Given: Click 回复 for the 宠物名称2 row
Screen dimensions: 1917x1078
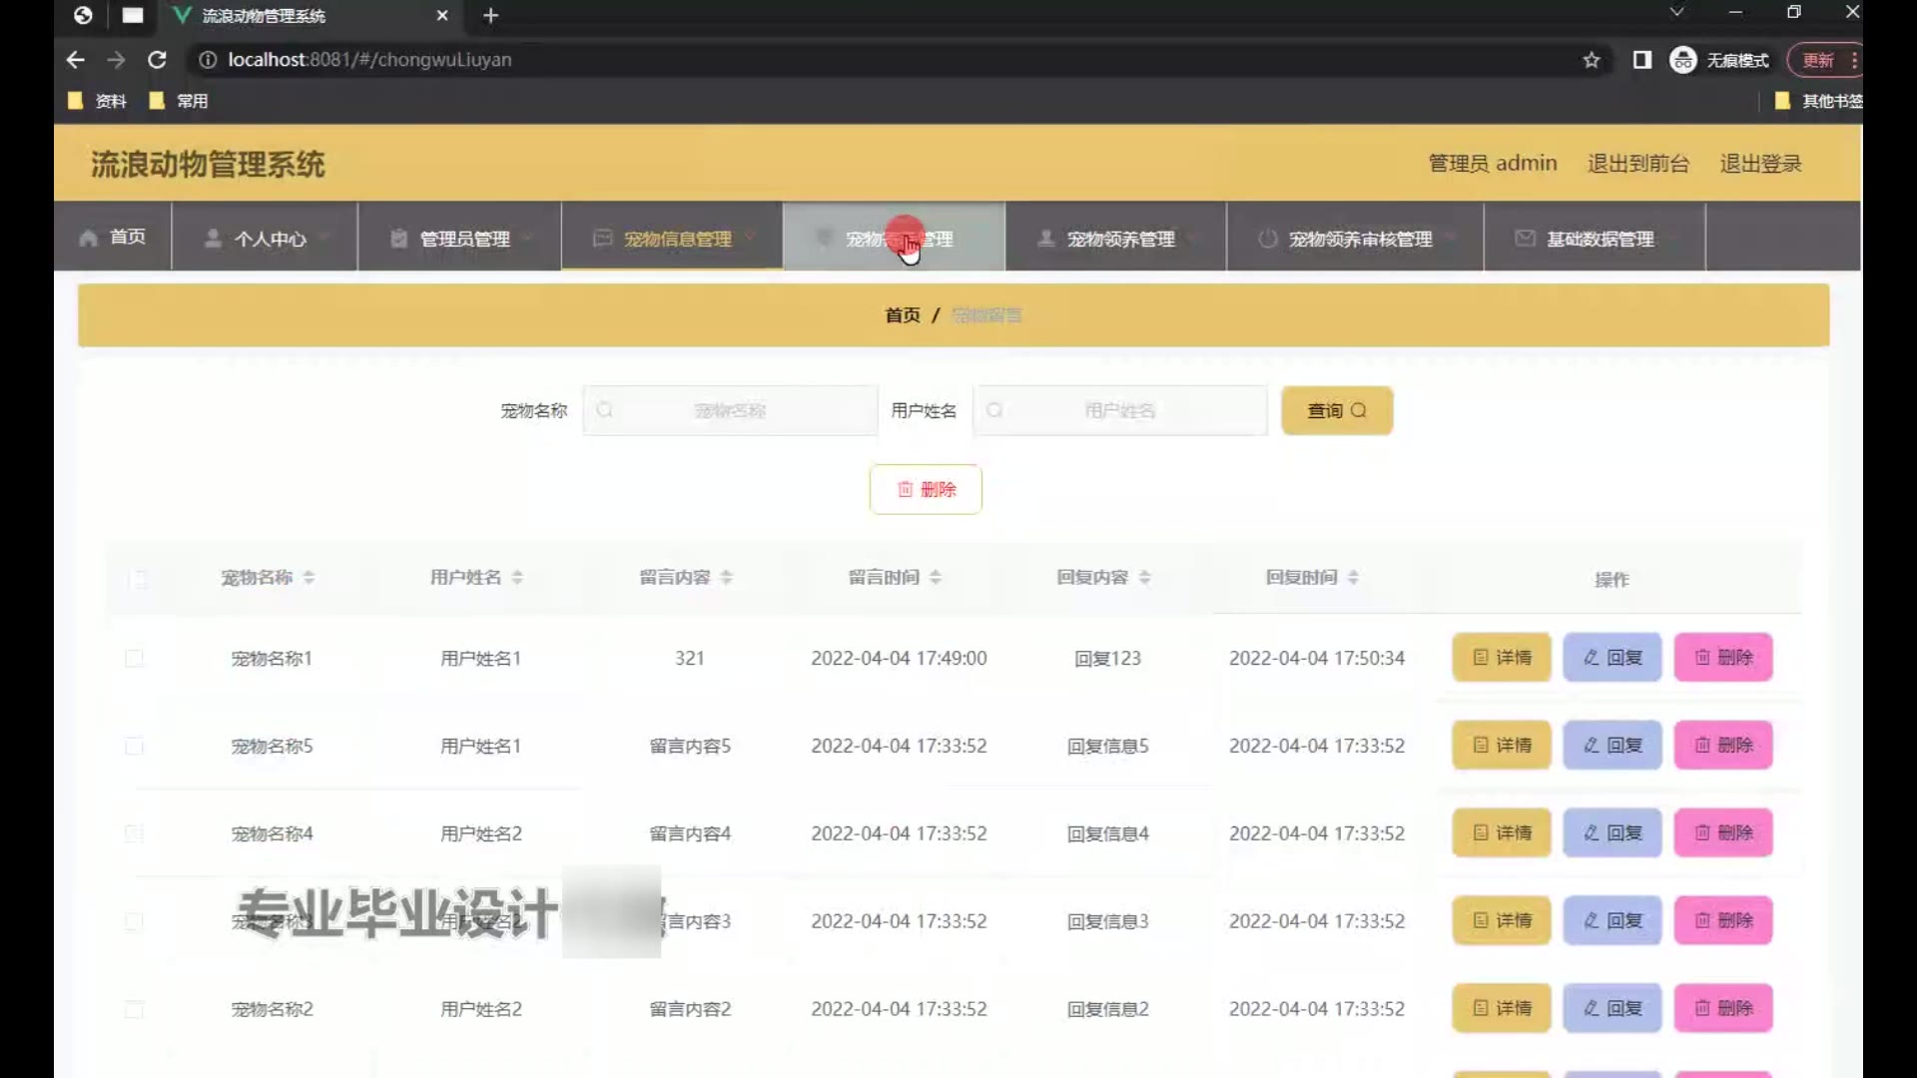Looking at the screenshot, I should click(1612, 1008).
